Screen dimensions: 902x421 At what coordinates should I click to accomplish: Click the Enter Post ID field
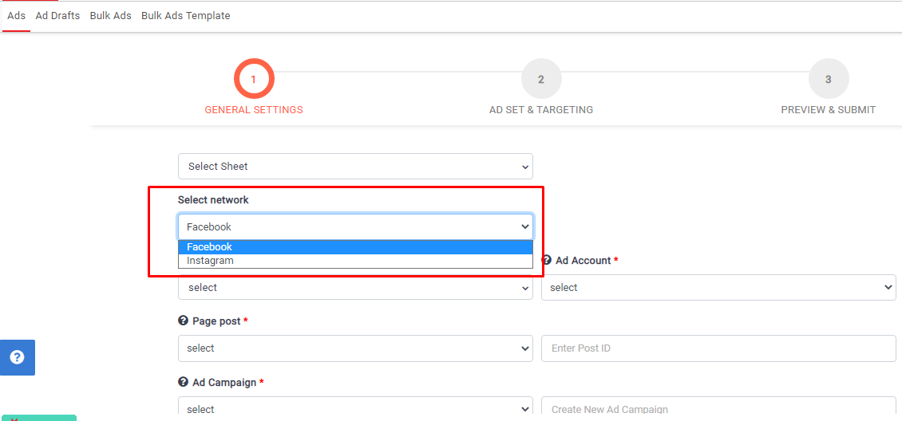[x=718, y=348]
